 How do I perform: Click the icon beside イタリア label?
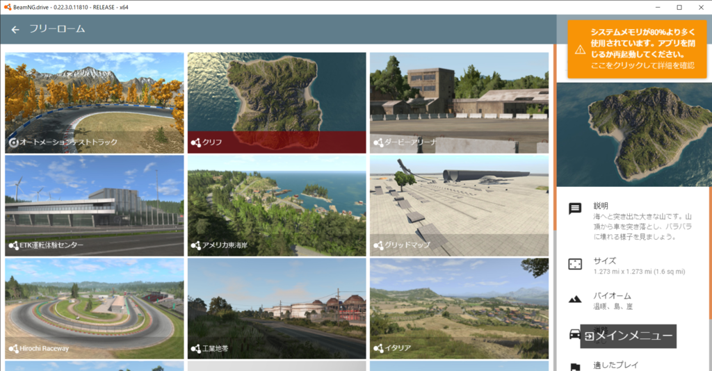(x=378, y=348)
